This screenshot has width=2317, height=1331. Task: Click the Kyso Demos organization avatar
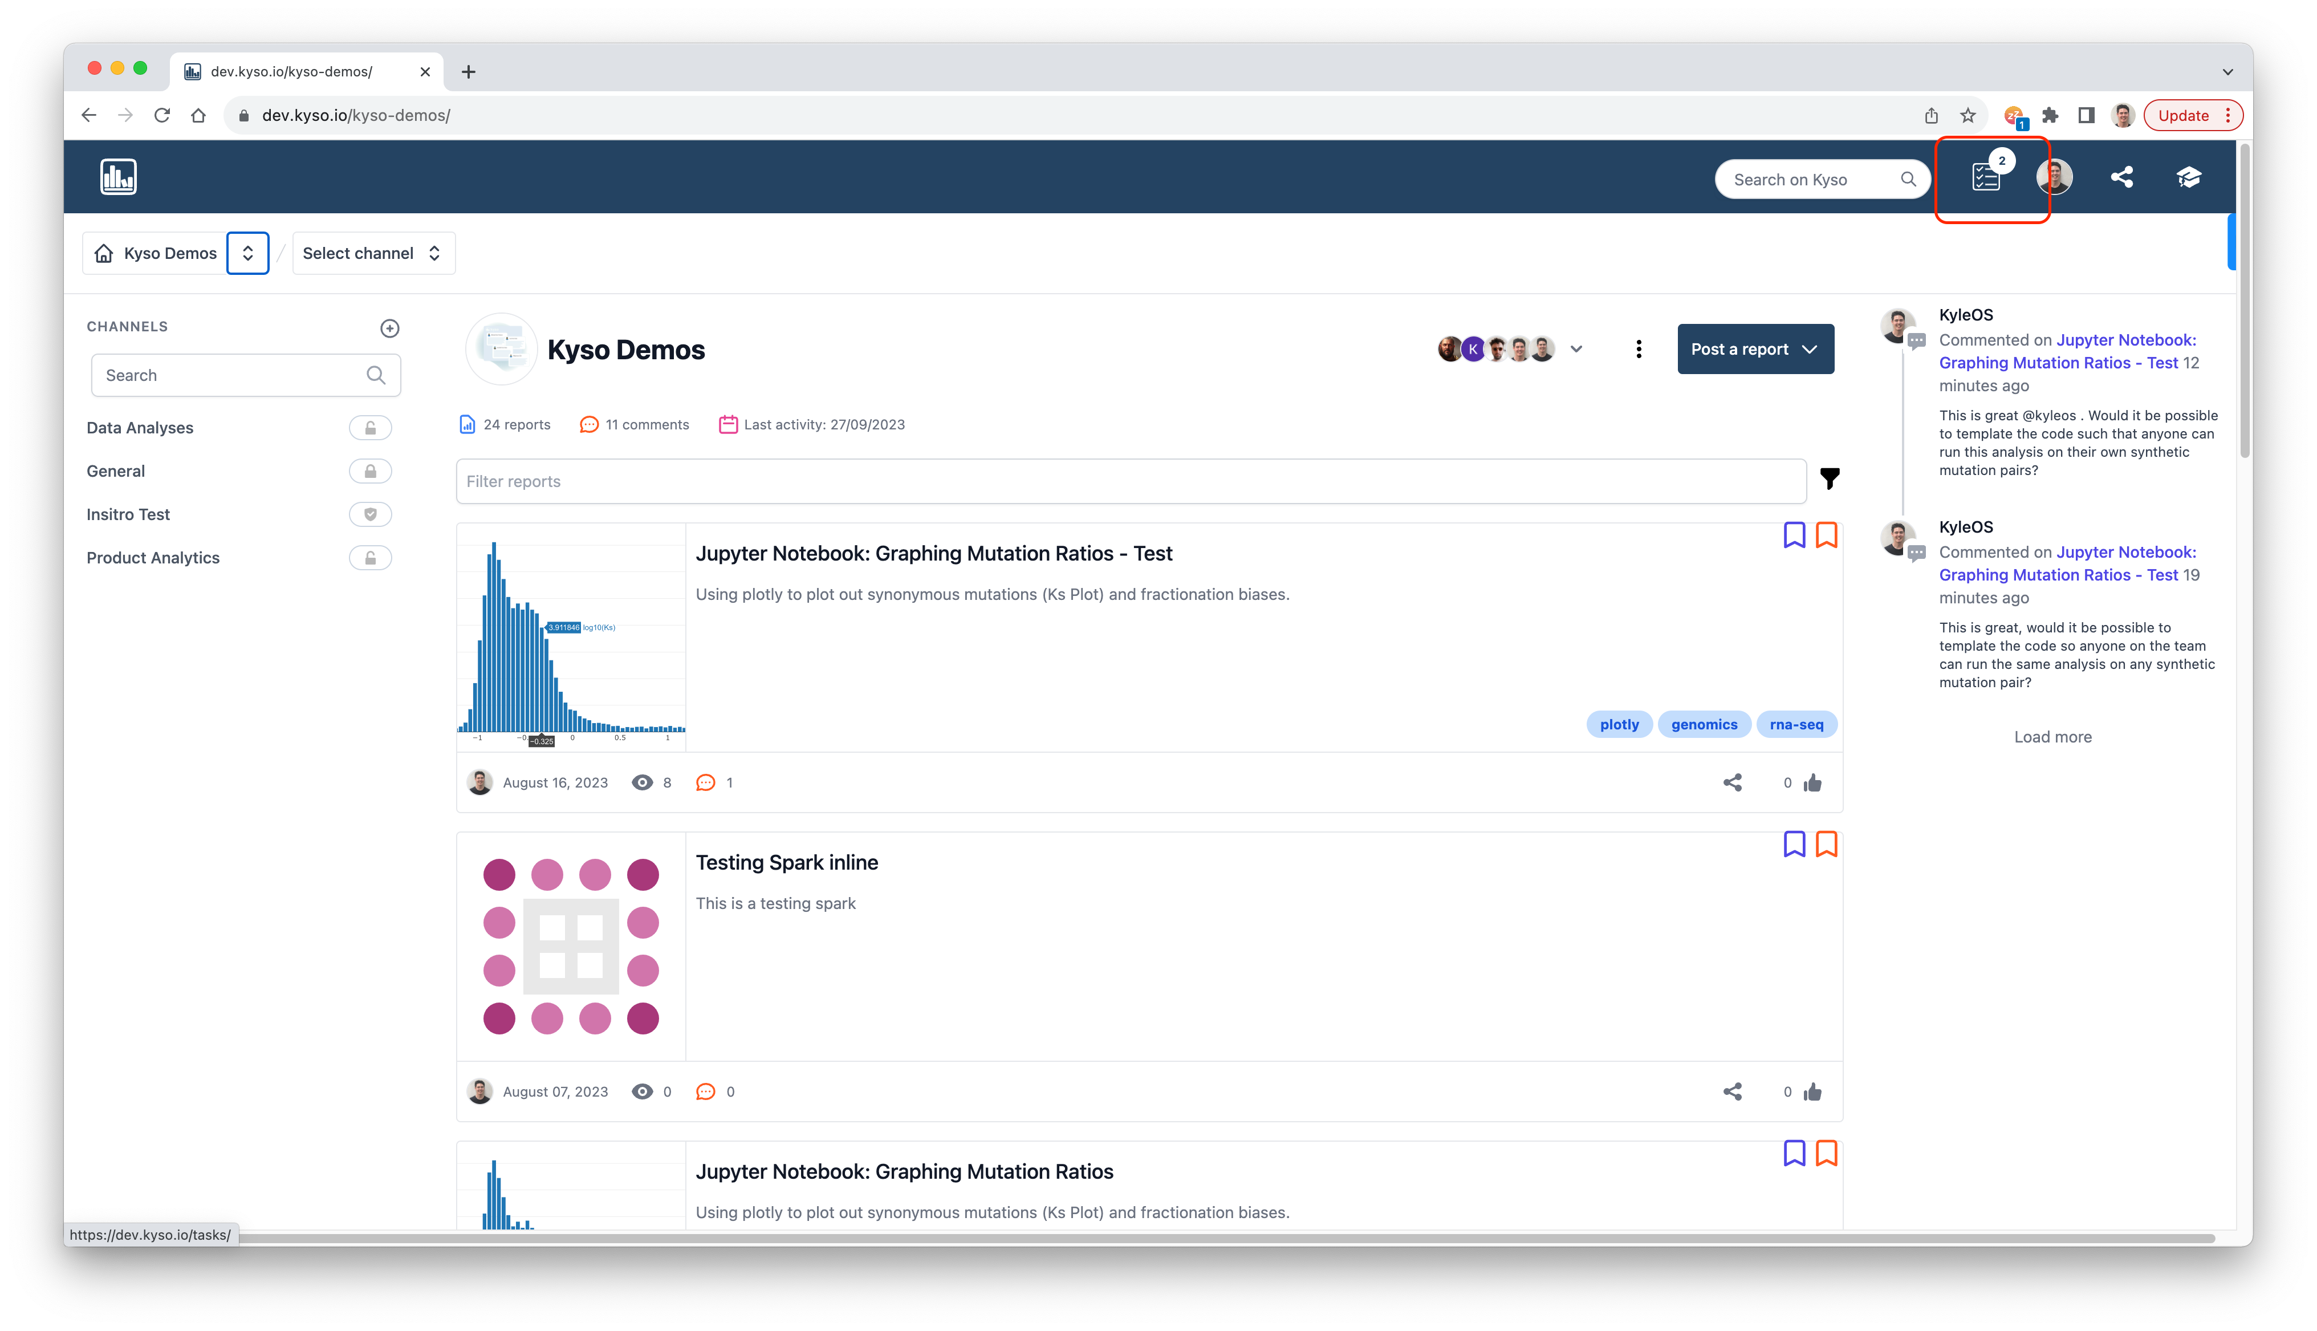501,349
